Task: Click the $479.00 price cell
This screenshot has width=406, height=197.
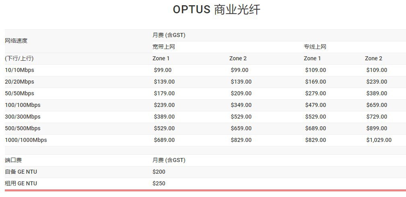Action: pyautogui.click(x=315, y=105)
